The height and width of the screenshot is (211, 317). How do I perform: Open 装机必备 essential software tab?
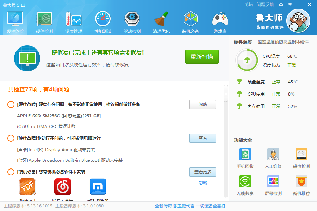pyautogui.click(x=191, y=23)
